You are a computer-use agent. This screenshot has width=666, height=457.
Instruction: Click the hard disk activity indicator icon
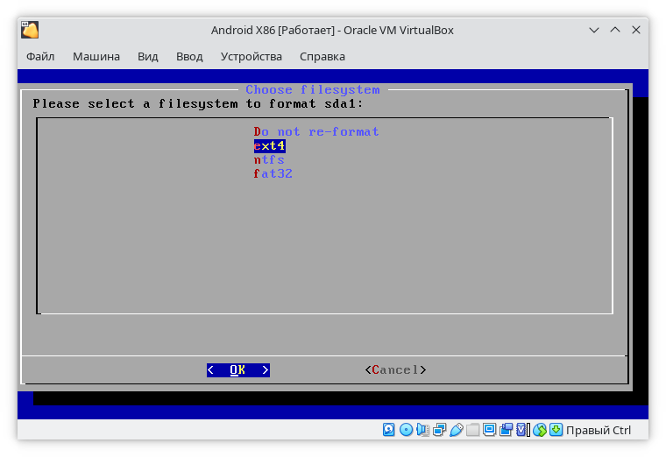[389, 430]
